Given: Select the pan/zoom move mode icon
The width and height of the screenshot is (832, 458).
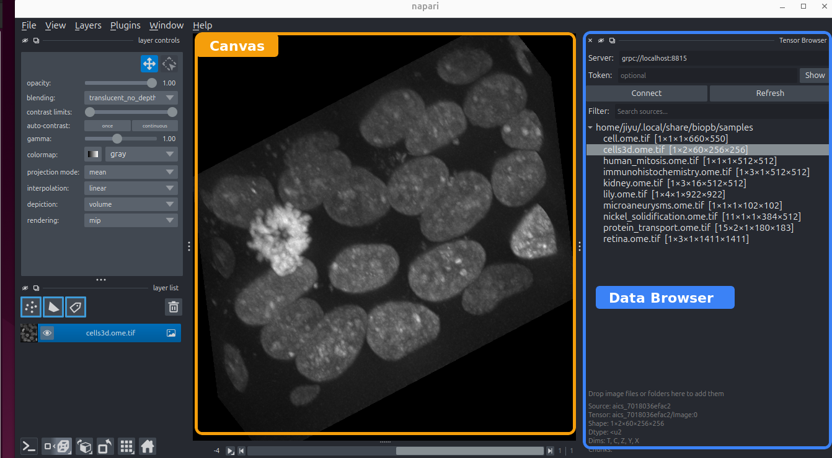Looking at the screenshot, I should (149, 64).
